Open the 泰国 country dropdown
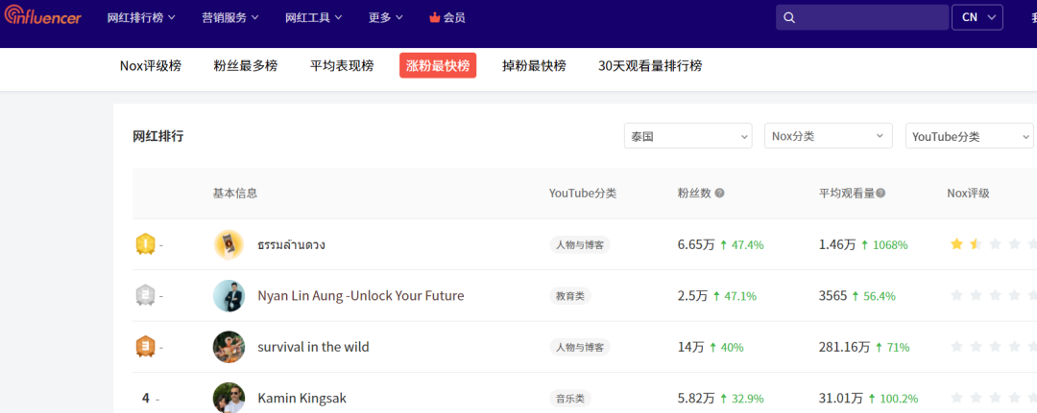The image size is (1037, 413). tap(687, 136)
